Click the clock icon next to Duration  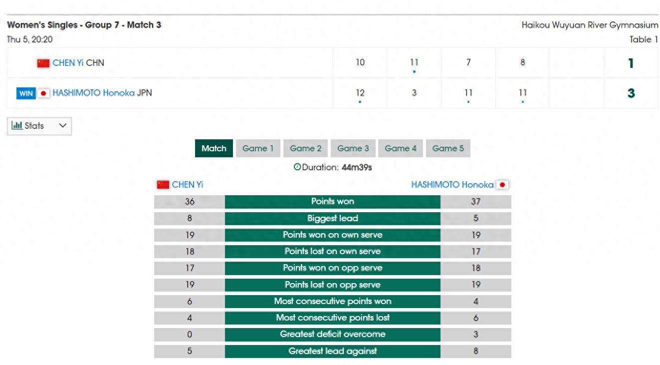tap(297, 167)
